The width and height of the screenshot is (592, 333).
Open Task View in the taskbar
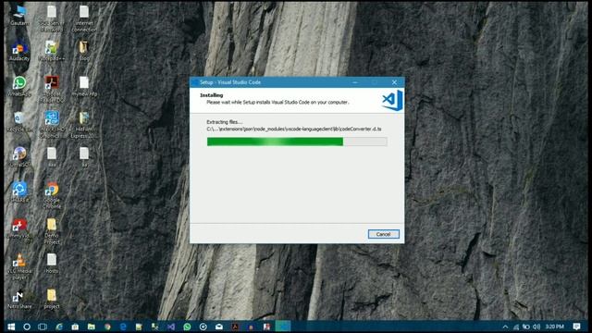pyautogui.click(x=43, y=327)
